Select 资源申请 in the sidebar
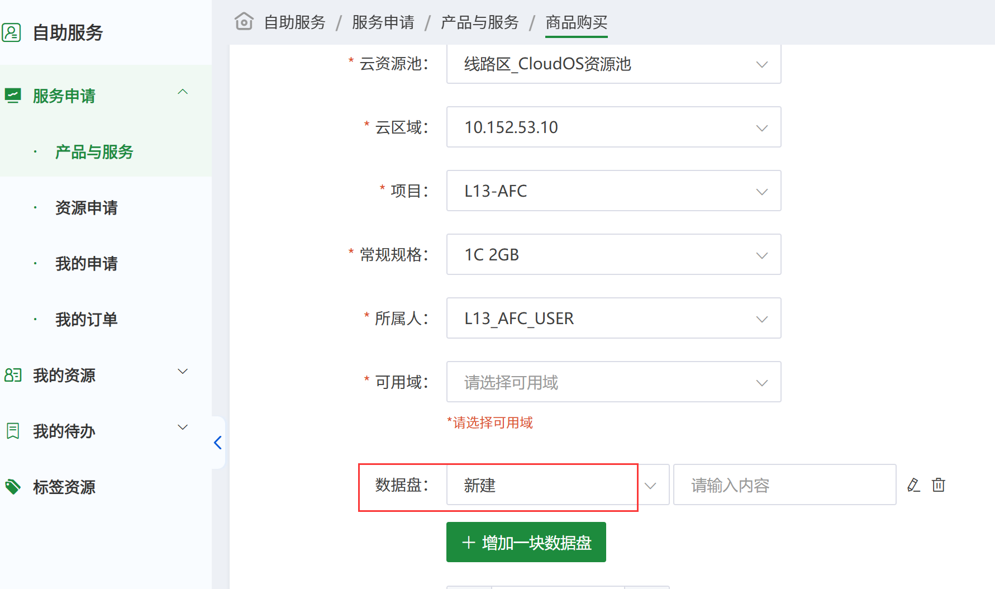 (x=86, y=207)
